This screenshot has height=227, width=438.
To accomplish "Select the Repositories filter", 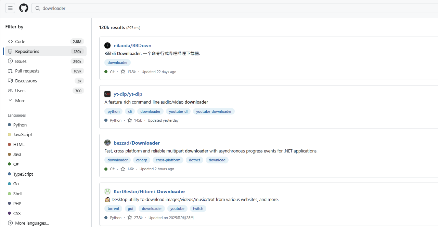I will 46,51.
